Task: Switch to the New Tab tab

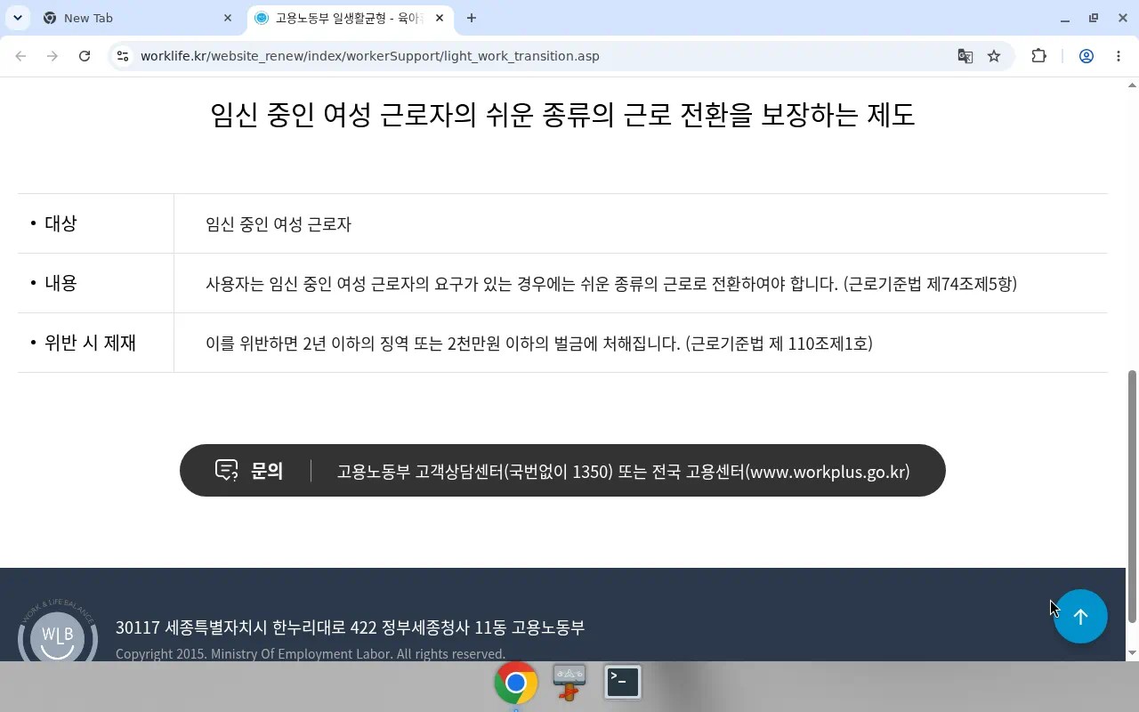Action: pyautogui.click(x=138, y=18)
